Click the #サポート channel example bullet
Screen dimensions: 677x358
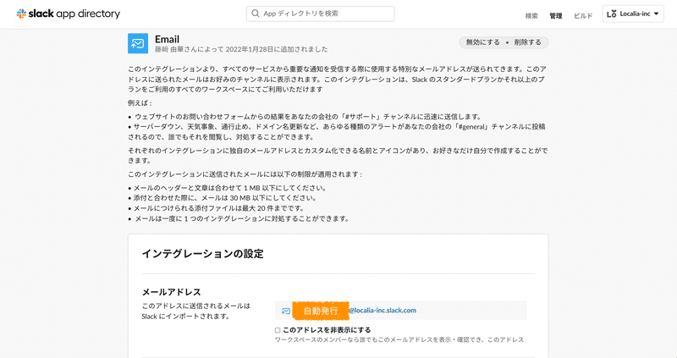[x=305, y=117]
